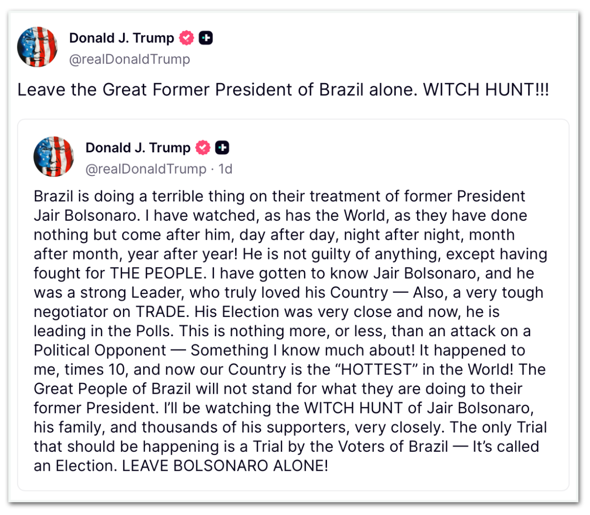The height and width of the screenshot is (515, 590).
Task: Click the red verified badge on top post
Action: coord(187,38)
